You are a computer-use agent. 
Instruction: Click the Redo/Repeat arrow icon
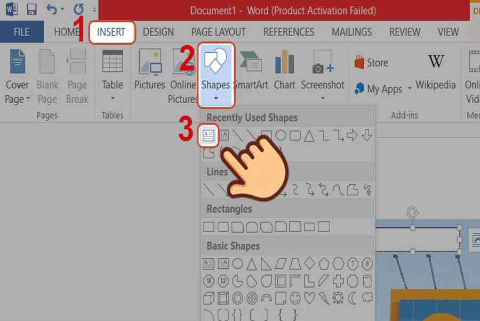coord(79,9)
